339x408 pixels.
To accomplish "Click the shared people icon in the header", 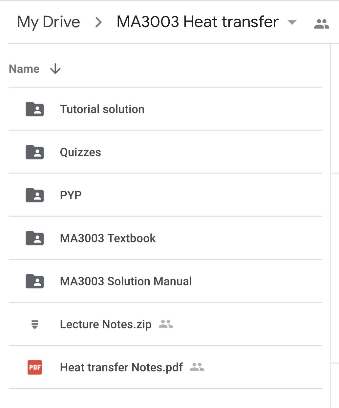I will 322,23.
